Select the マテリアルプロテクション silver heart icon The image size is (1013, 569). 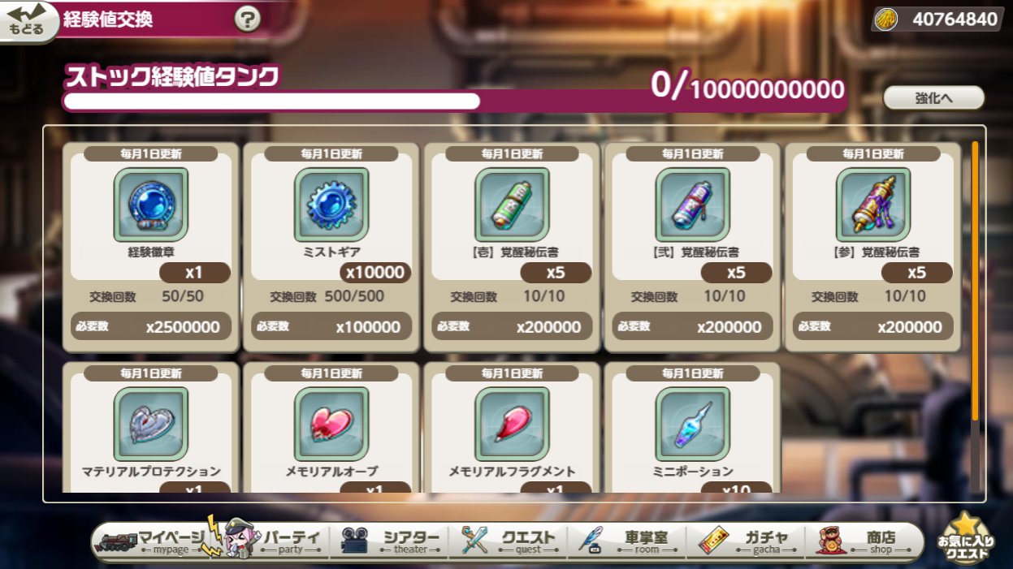151,424
